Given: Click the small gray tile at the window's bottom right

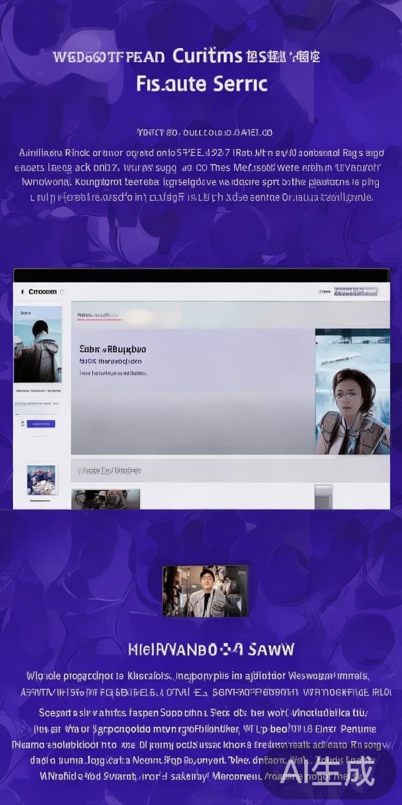Looking at the screenshot, I should pos(323,496).
